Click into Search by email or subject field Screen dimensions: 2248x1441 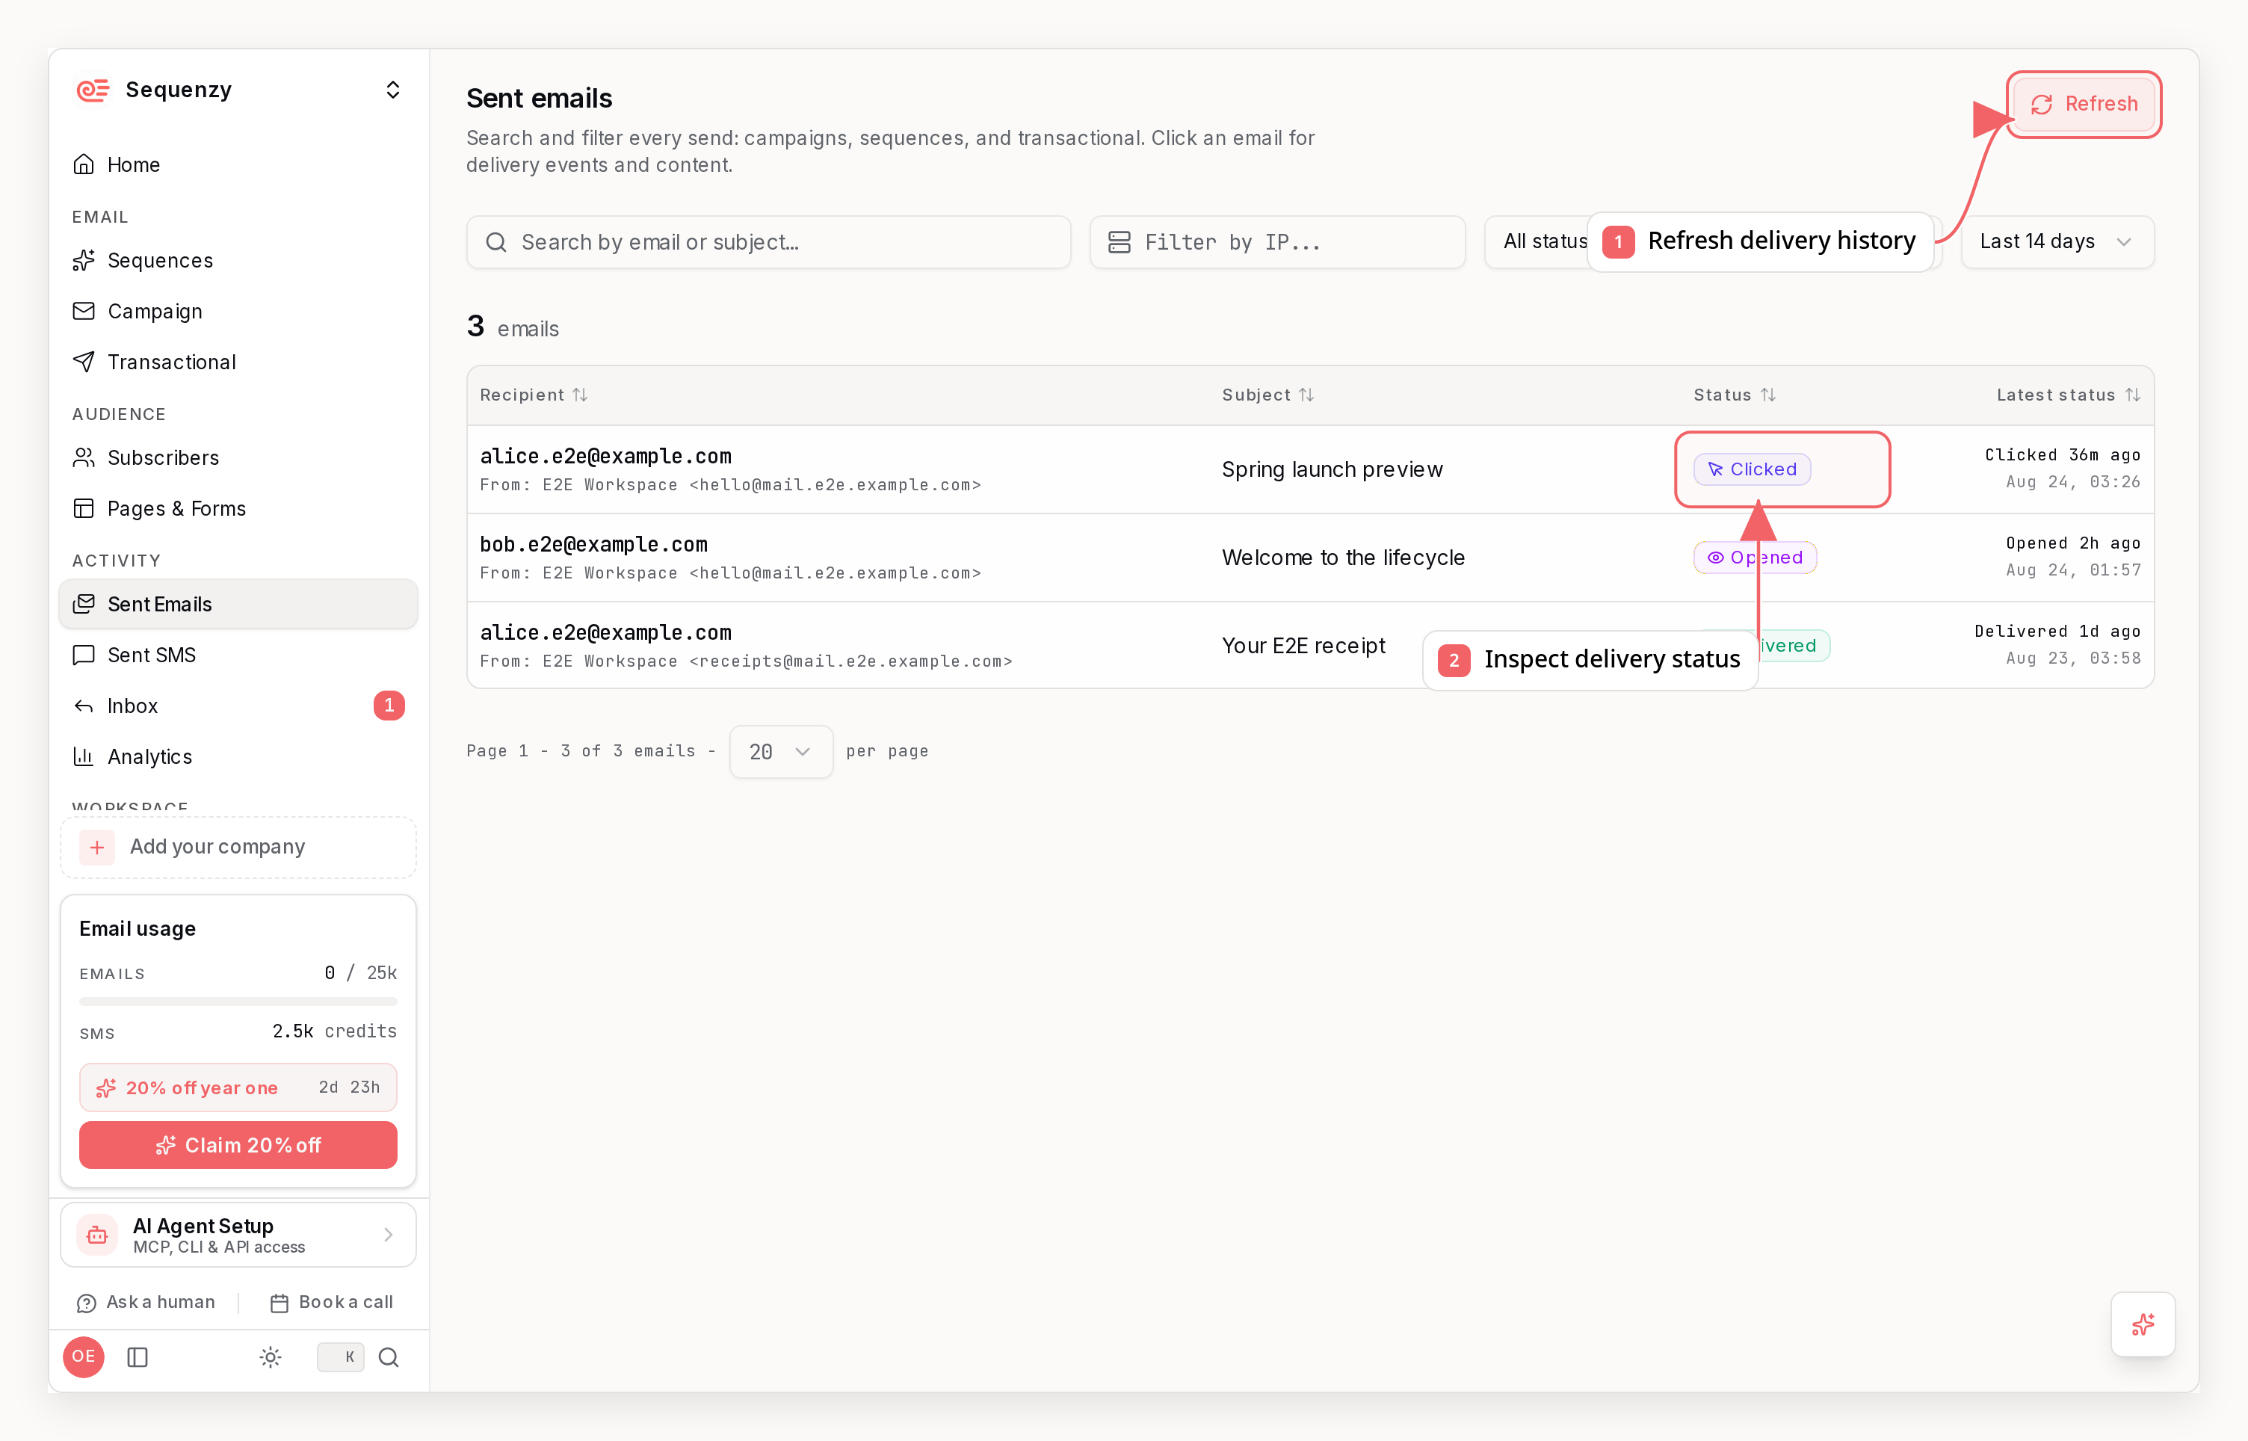click(769, 242)
